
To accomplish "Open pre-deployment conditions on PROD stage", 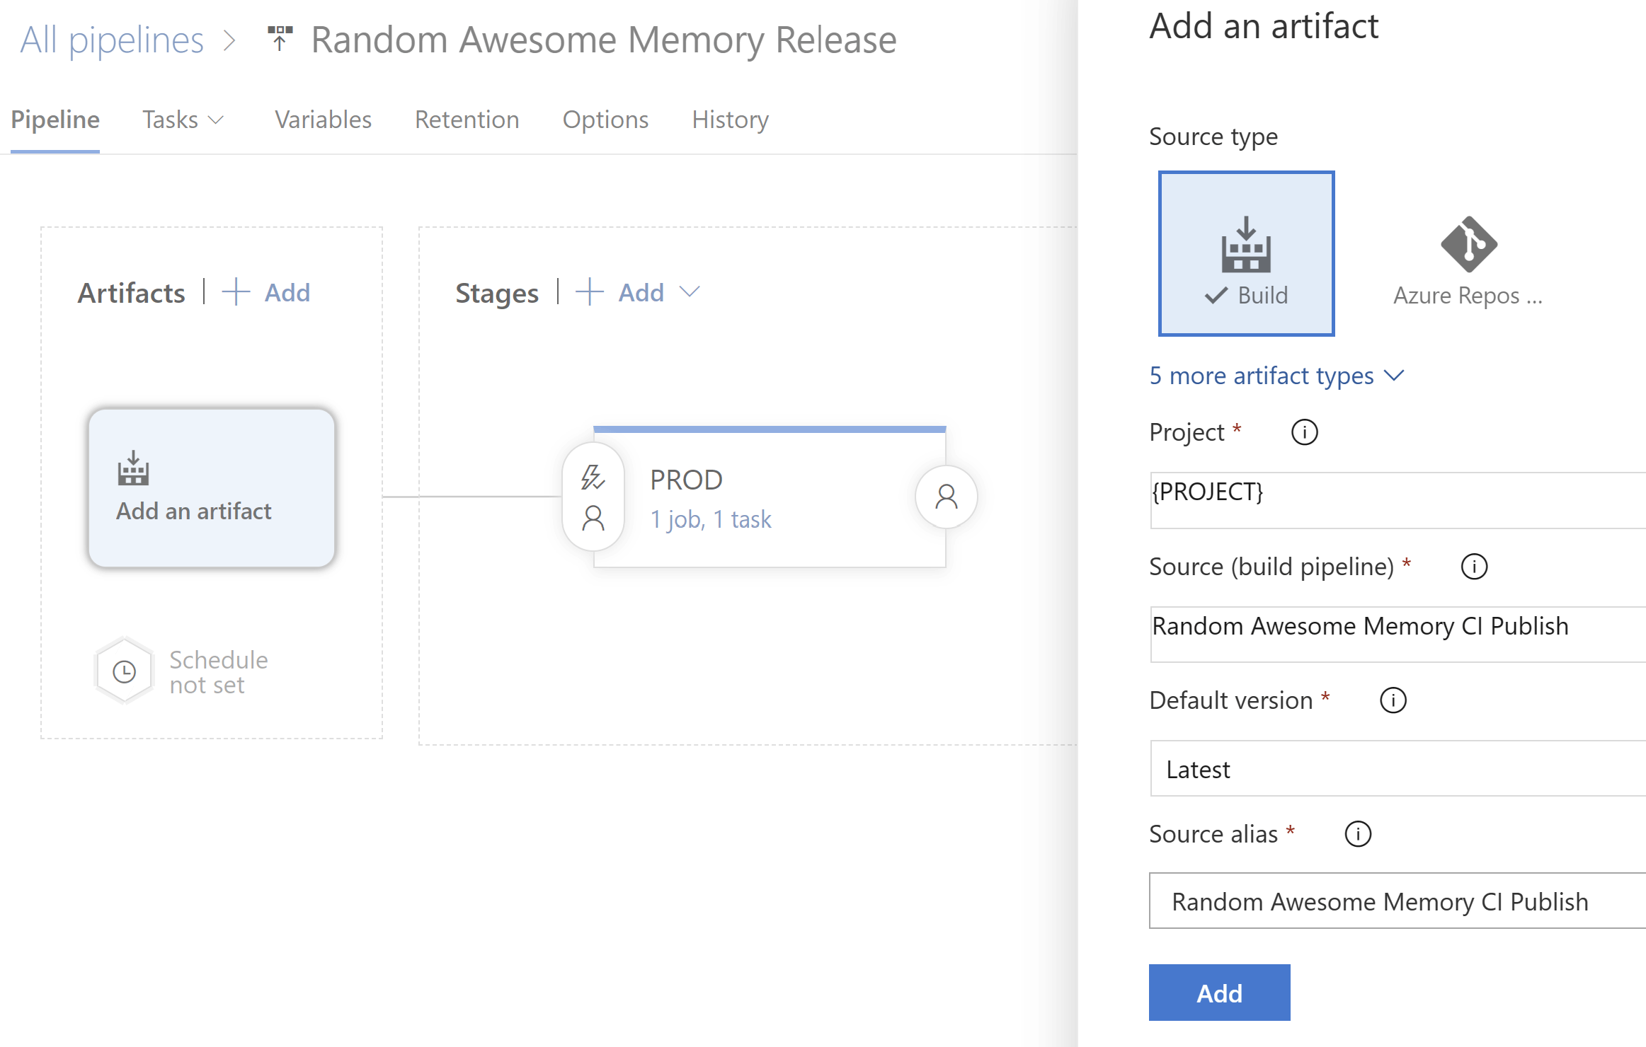I will (593, 497).
